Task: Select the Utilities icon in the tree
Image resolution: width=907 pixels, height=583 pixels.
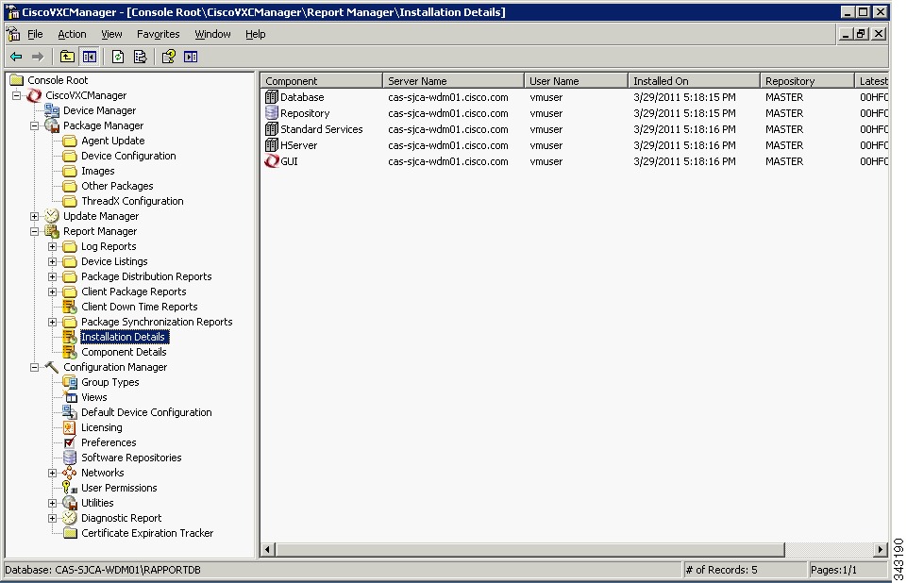Action: (70, 503)
